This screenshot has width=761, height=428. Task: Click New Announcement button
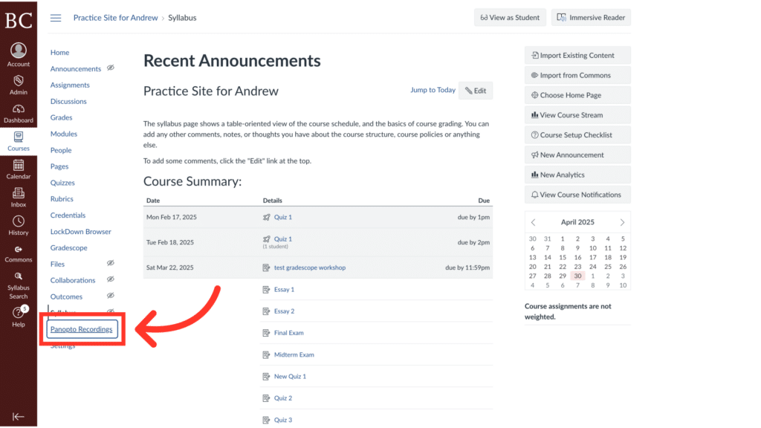coord(577,155)
